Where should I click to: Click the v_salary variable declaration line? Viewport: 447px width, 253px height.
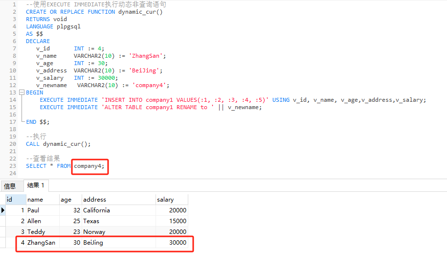click(x=77, y=78)
